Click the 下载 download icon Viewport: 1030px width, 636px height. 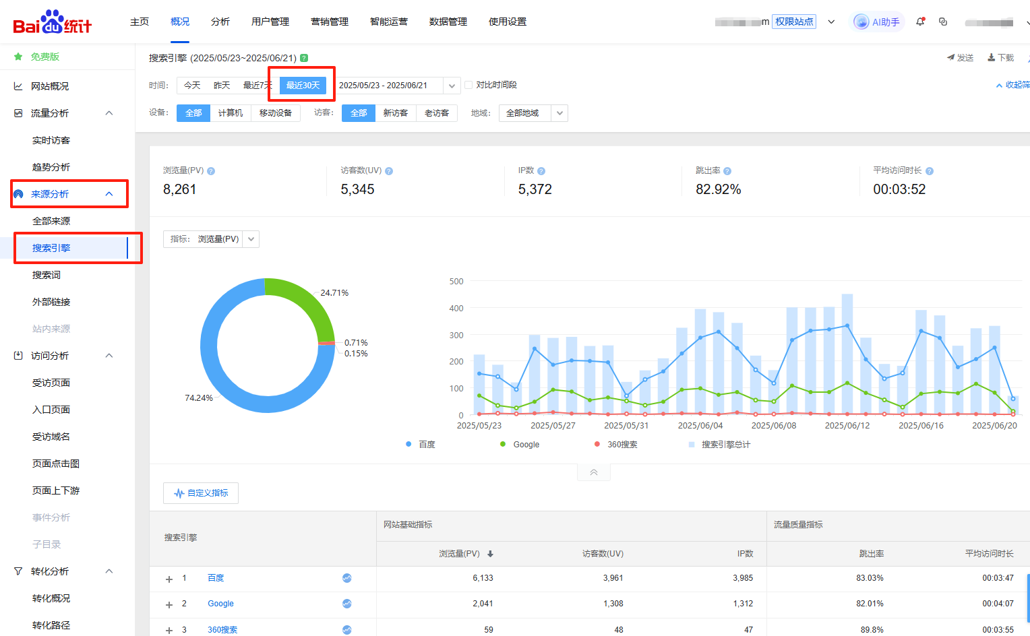pyautogui.click(x=1000, y=57)
